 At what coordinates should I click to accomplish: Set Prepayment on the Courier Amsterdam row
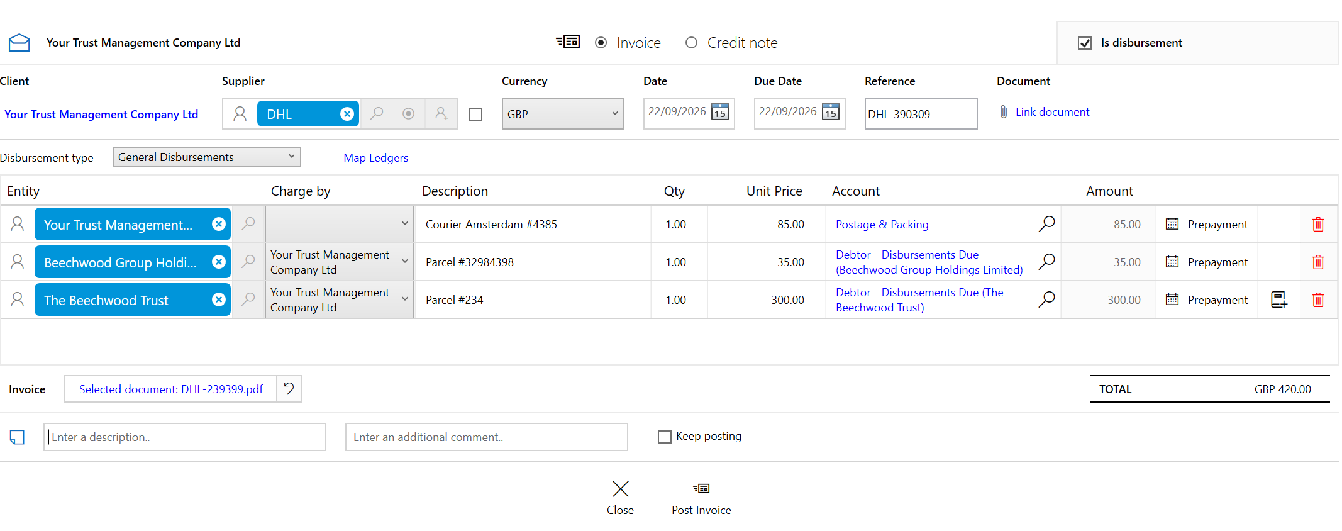tap(1206, 225)
